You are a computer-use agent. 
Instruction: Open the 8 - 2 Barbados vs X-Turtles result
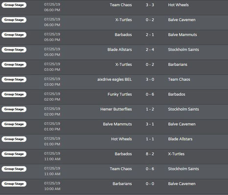click(150, 154)
